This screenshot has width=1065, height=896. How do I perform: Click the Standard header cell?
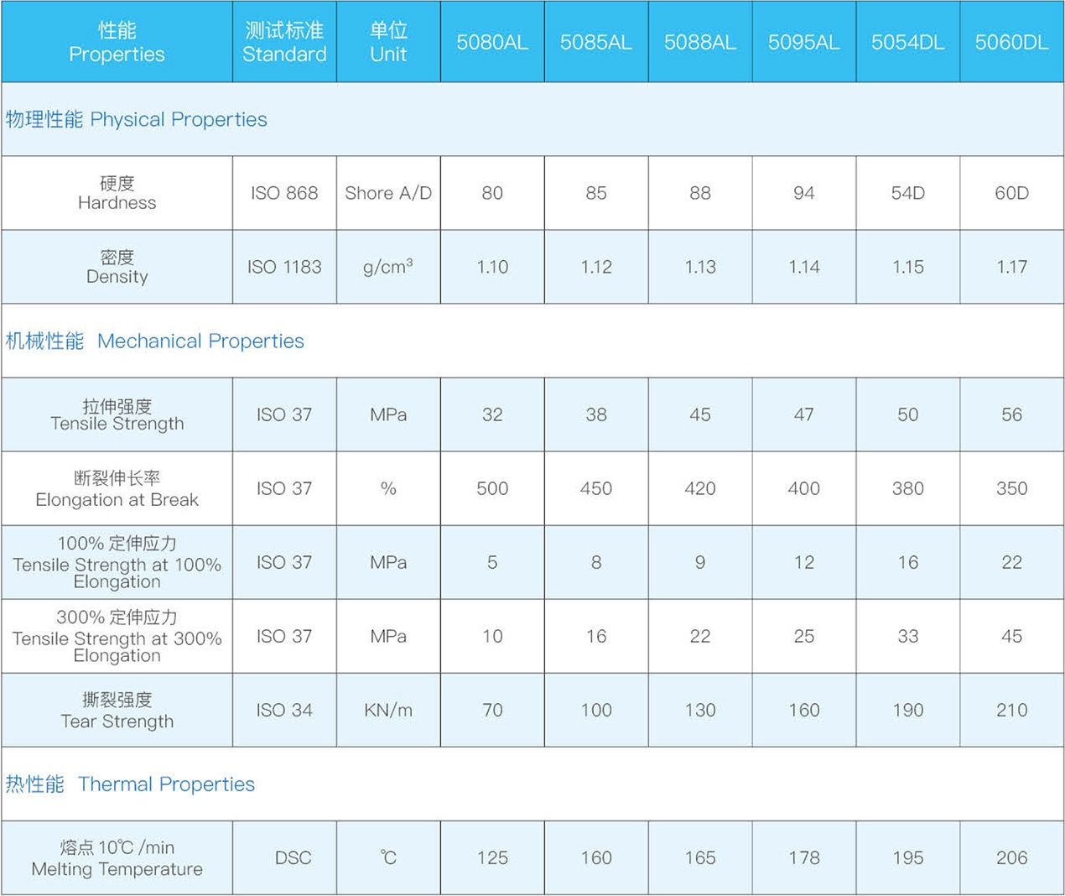tap(284, 43)
